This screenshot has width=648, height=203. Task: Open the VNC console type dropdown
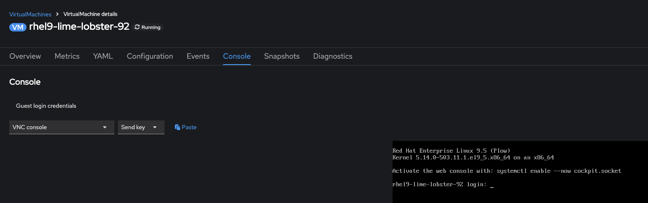click(x=62, y=127)
